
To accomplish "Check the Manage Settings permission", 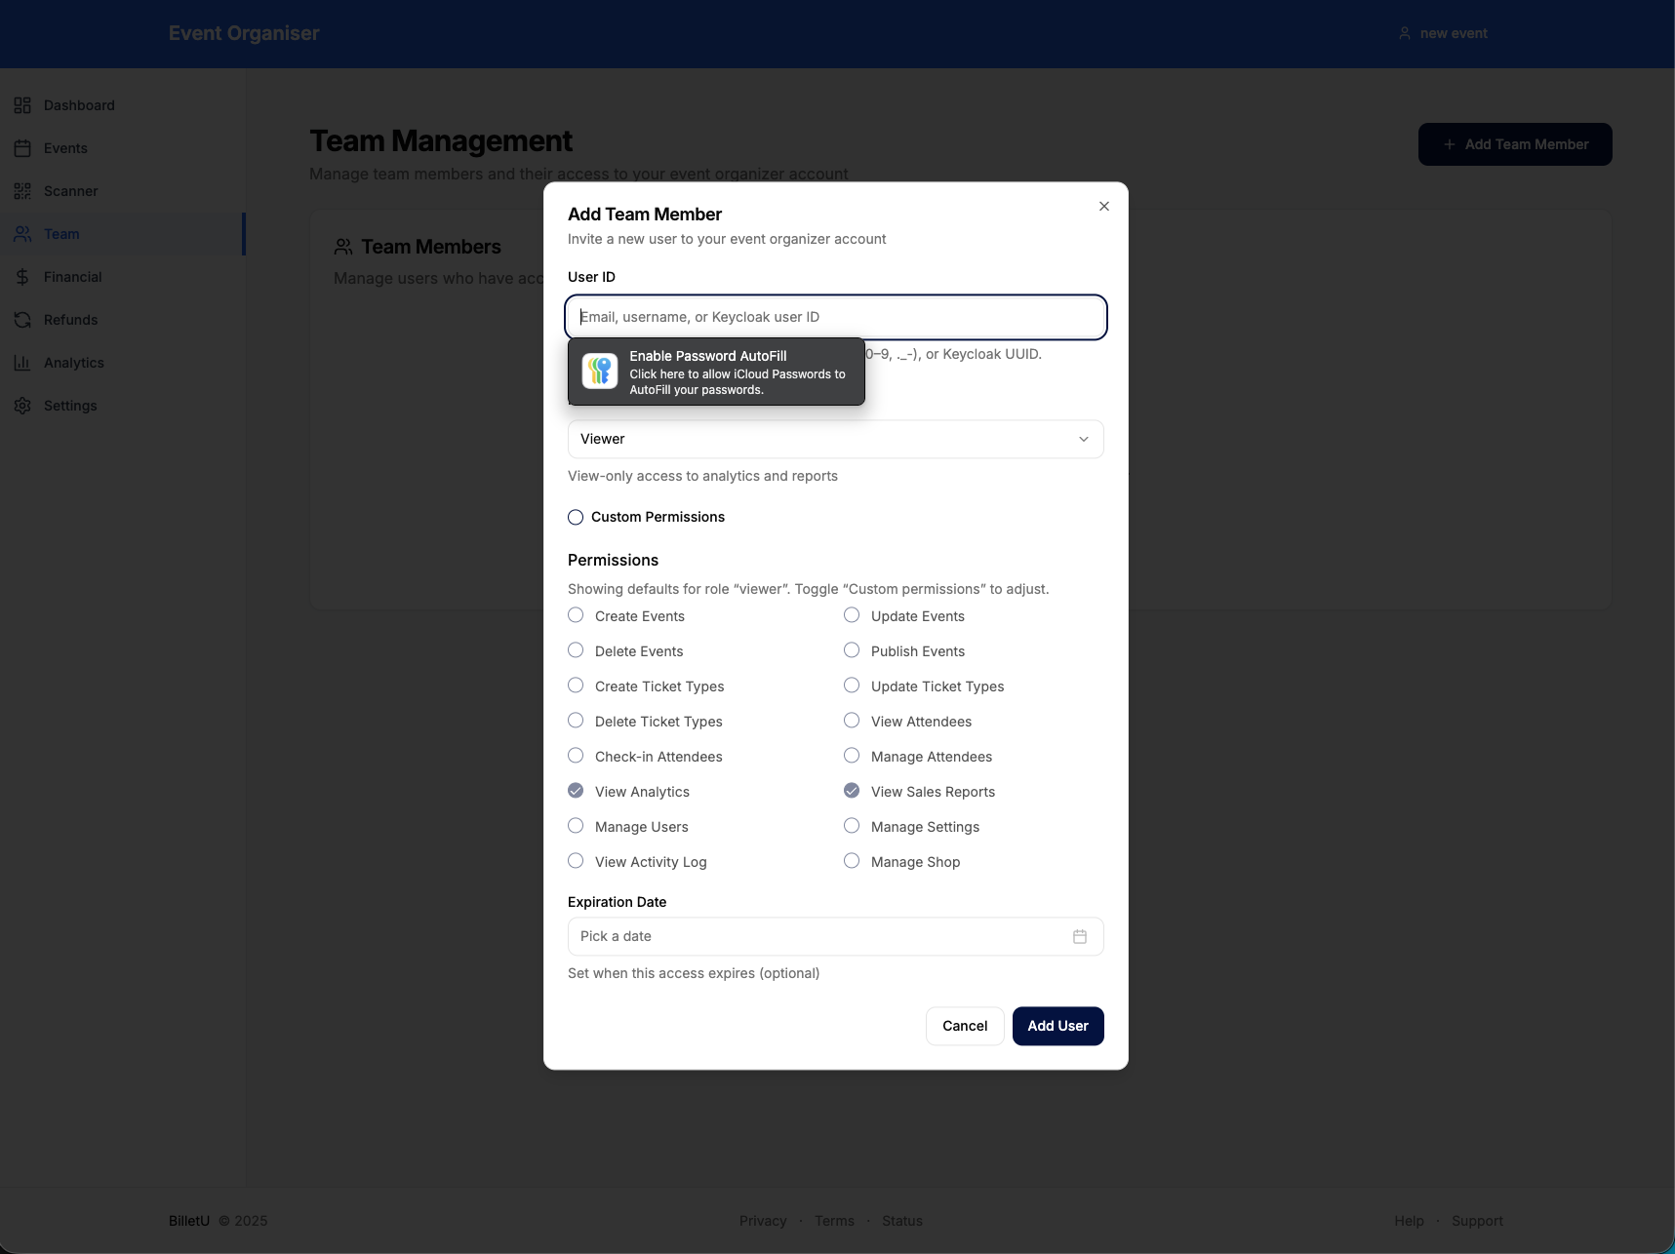I will coord(852,826).
